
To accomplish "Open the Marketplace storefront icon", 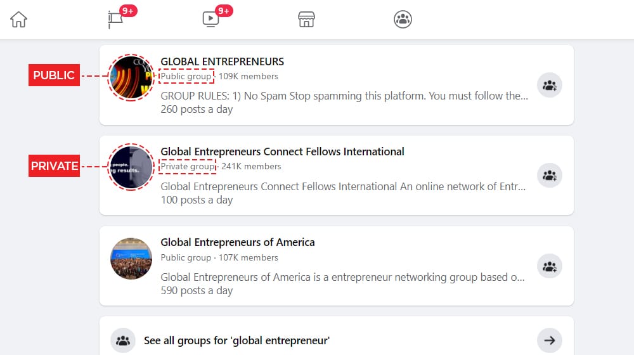I will (x=306, y=19).
